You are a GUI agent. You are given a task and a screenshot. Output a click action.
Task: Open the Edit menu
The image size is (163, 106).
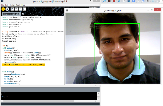point(7,5)
